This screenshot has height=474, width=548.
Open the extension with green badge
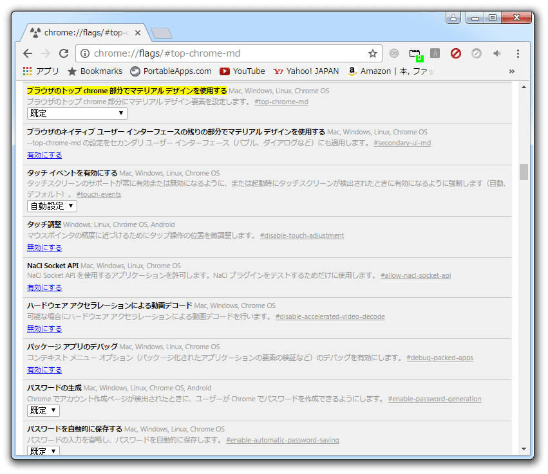[x=416, y=55]
